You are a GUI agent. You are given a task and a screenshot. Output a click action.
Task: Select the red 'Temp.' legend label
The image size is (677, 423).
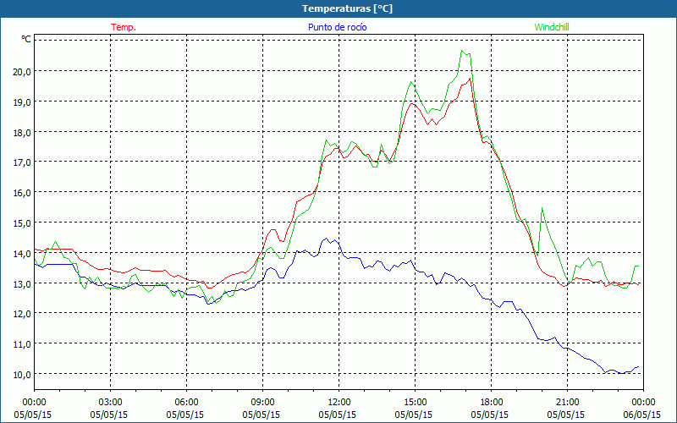click(x=124, y=27)
